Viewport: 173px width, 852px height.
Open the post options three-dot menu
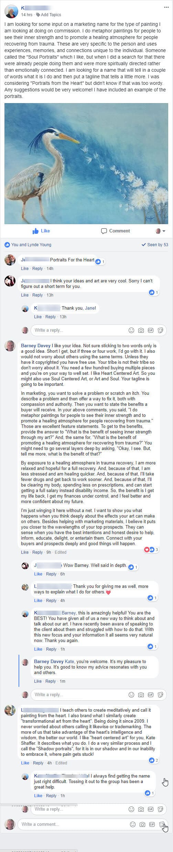(166, 7)
